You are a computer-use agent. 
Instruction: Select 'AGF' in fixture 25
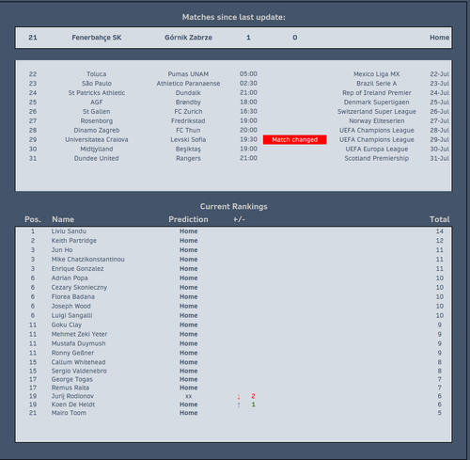click(97, 103)
